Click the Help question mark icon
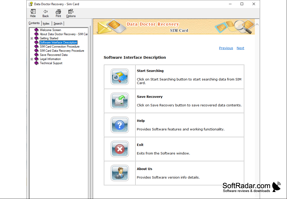This screenshot has width=287, height=199. coord(120,125)
